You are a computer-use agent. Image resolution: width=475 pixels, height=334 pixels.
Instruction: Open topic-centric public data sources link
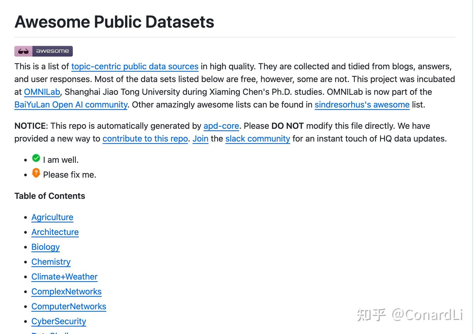[x=135, y=66]
